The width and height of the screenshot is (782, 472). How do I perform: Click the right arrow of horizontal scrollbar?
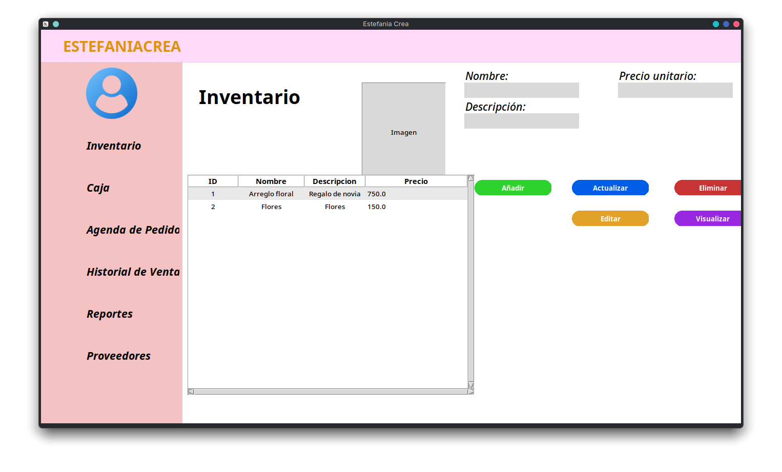coord(471,392)
